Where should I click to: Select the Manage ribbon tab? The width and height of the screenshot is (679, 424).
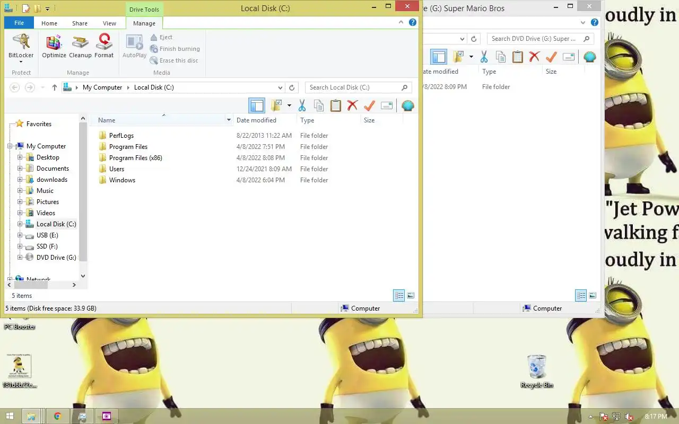[144, 23]
